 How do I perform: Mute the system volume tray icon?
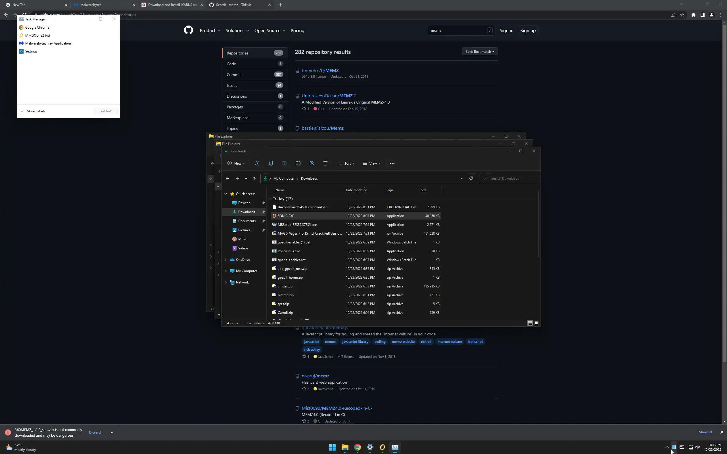697,447
